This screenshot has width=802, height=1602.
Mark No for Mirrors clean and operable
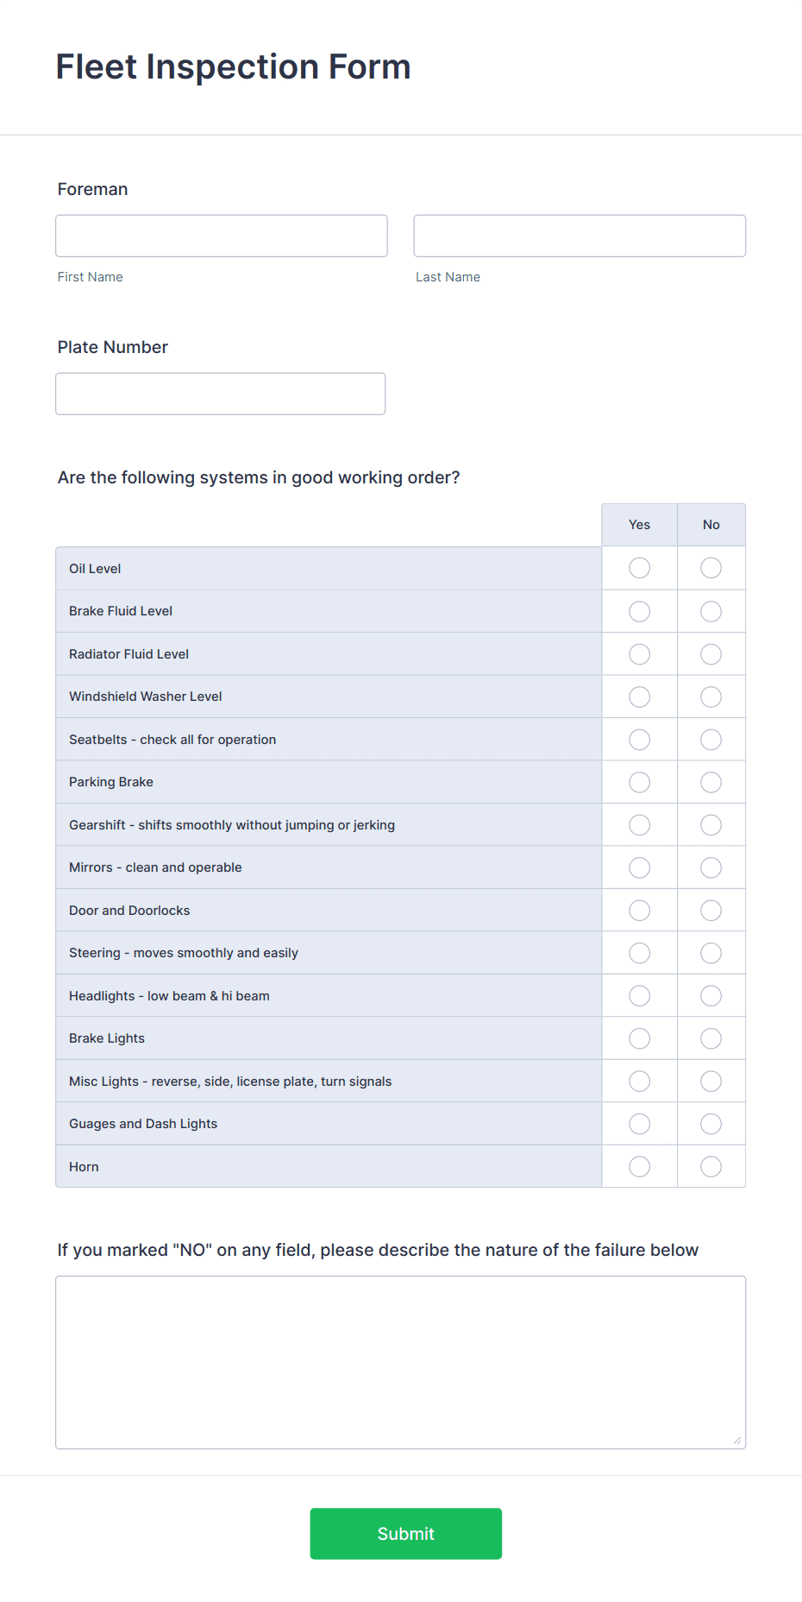(x=711, y=867)
